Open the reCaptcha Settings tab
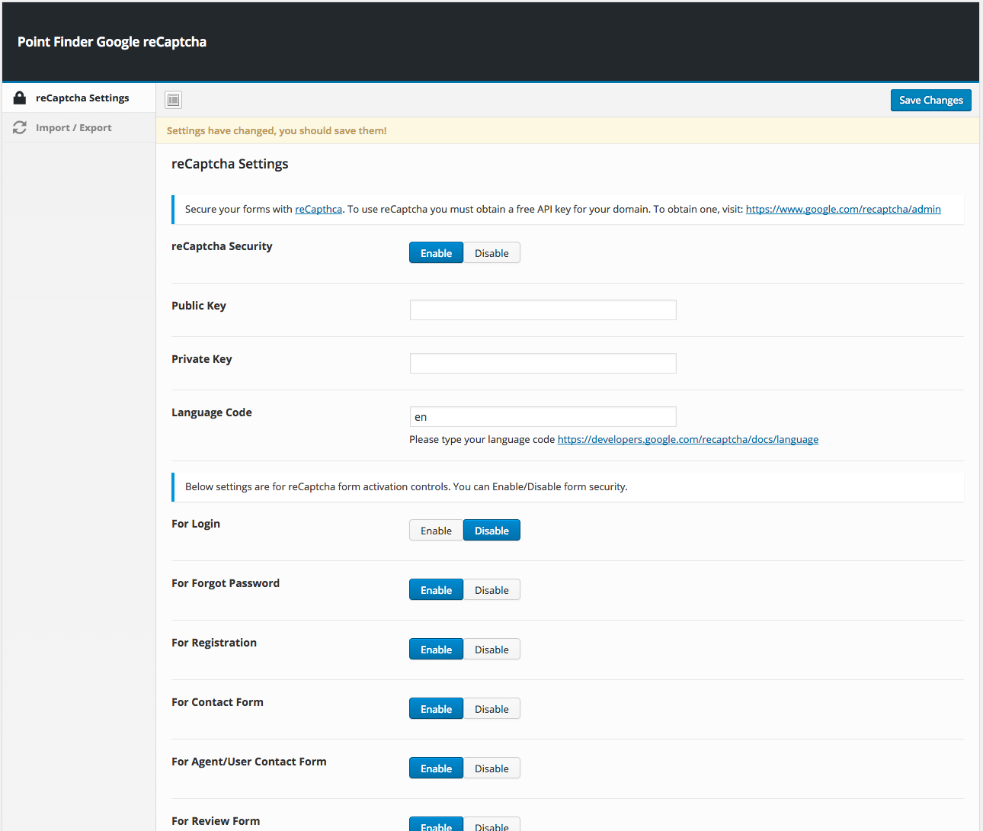This screenshot has height=831, width=983. 82,98
